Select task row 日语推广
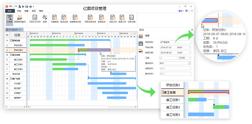Image resolution: width=252 pixels, height=124 pixels. [16, 93]
